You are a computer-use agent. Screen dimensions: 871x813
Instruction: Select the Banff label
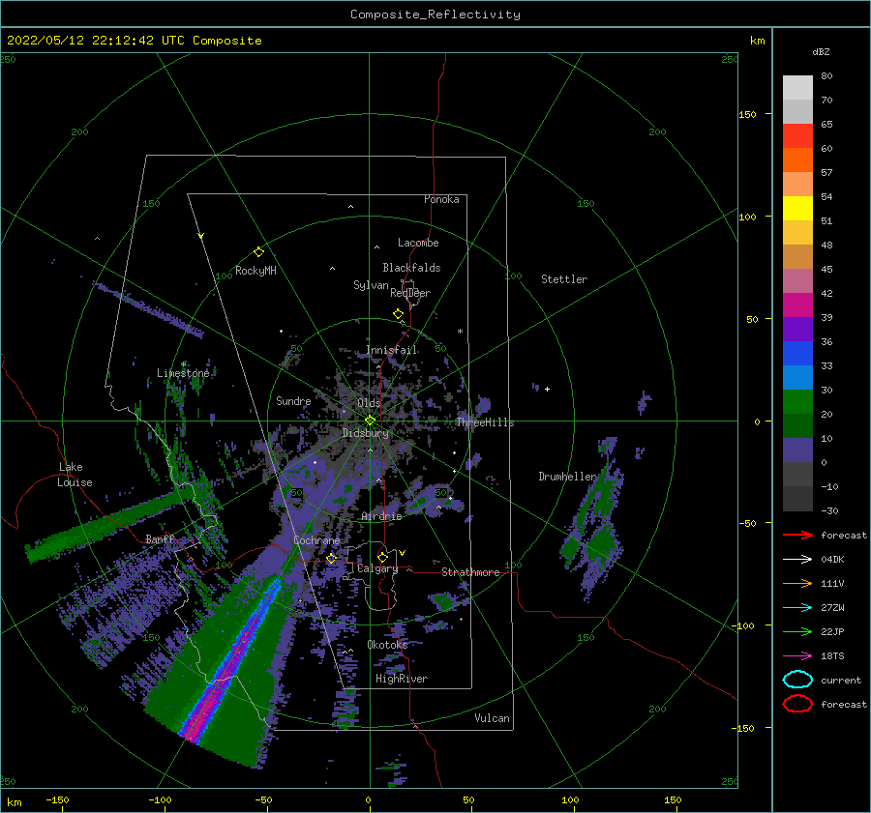[x=161, y=538]
